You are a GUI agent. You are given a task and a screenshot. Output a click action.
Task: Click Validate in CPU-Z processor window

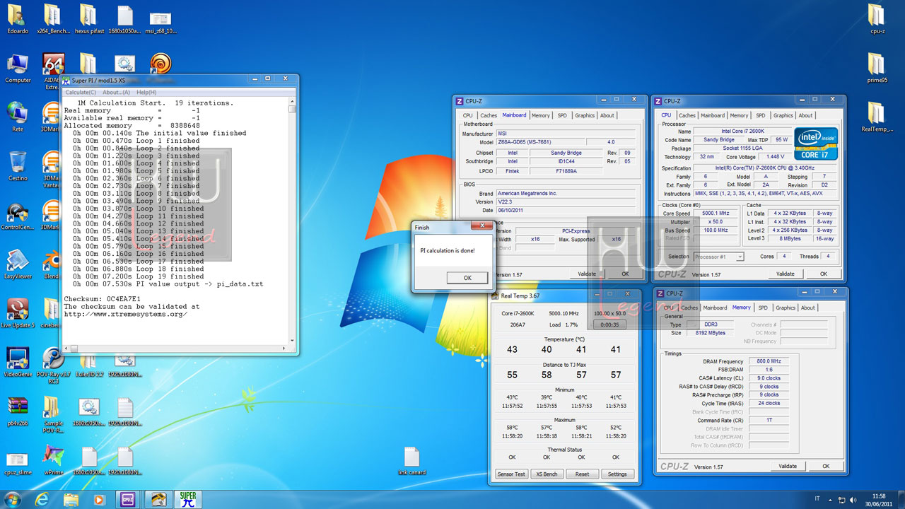click(786, 274)
